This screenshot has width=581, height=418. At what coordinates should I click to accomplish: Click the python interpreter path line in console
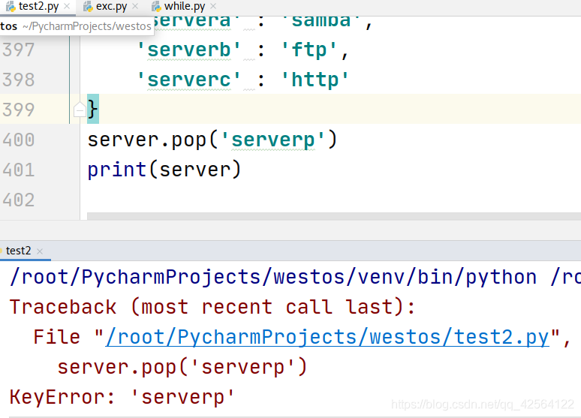click(x=295, y=277)
